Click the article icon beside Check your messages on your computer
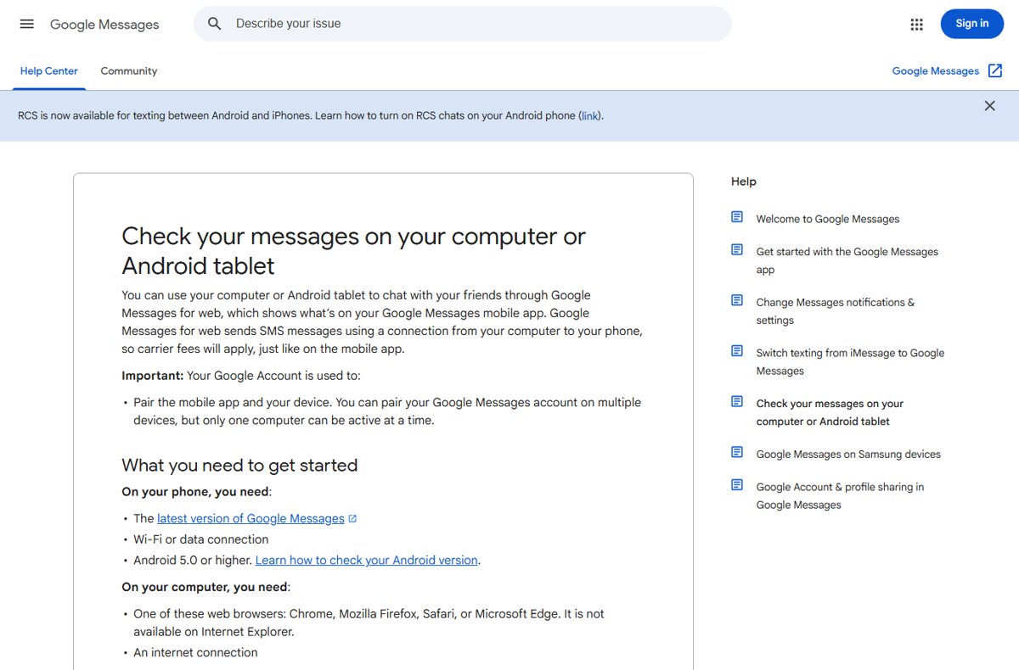The width and height of the screenshot is (1019, 670). (737, 401)
